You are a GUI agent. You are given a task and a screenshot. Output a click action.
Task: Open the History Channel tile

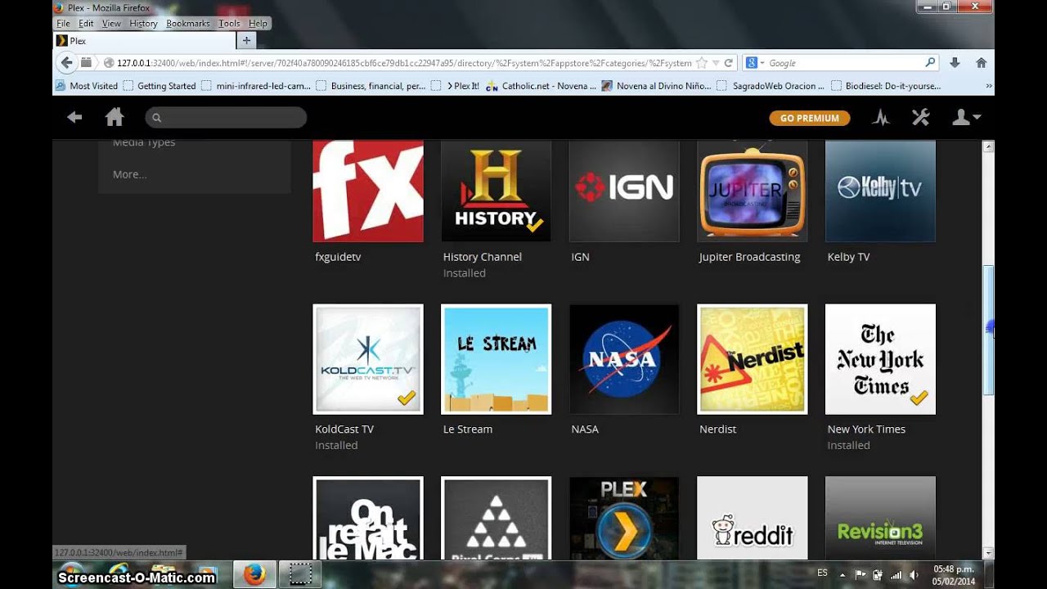(x=496, y=191)
